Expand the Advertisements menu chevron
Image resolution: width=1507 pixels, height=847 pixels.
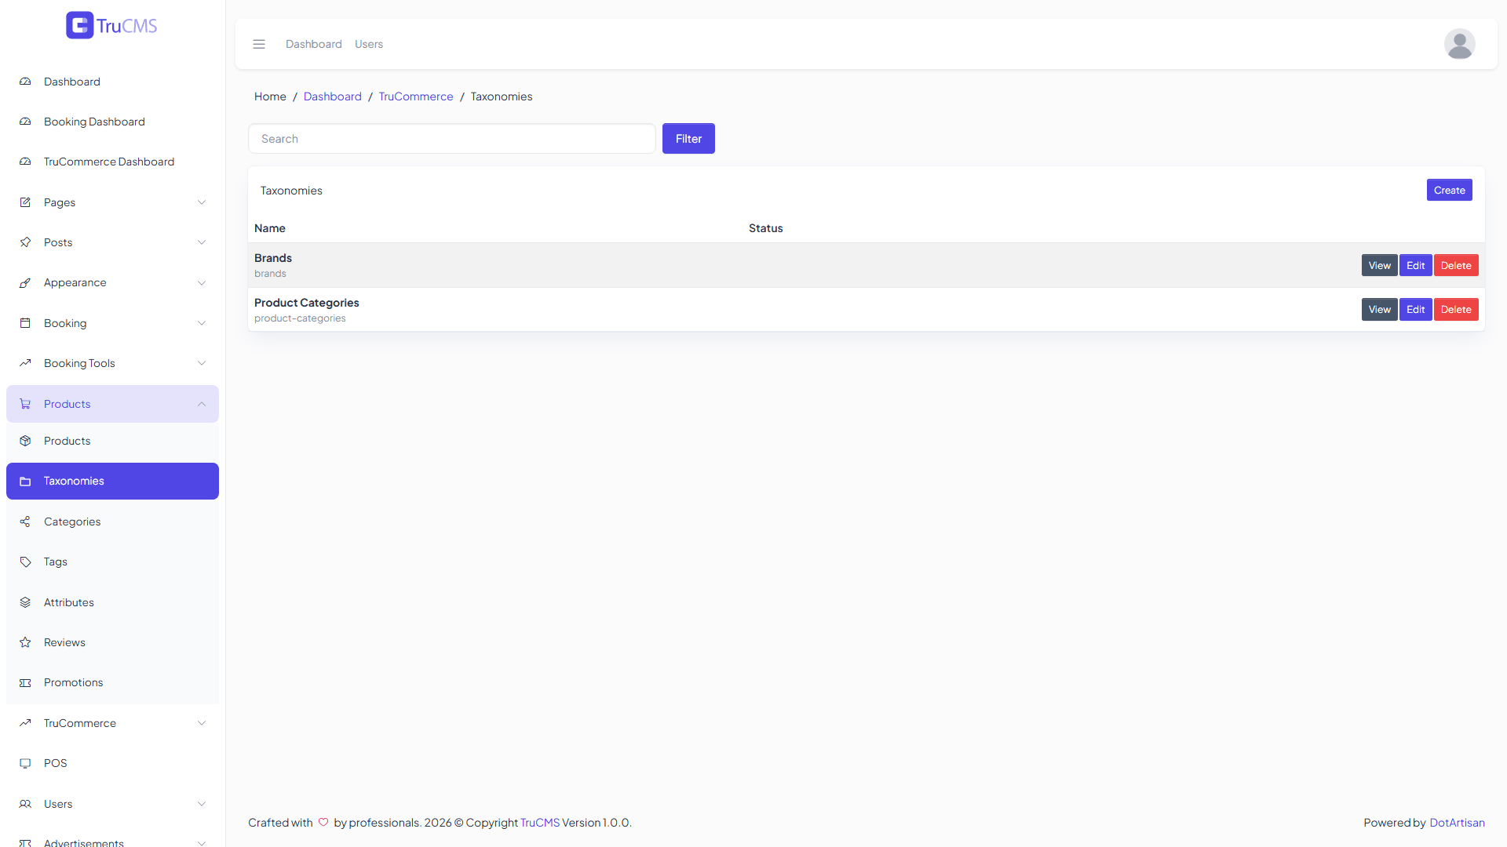[x=202, y=843]
